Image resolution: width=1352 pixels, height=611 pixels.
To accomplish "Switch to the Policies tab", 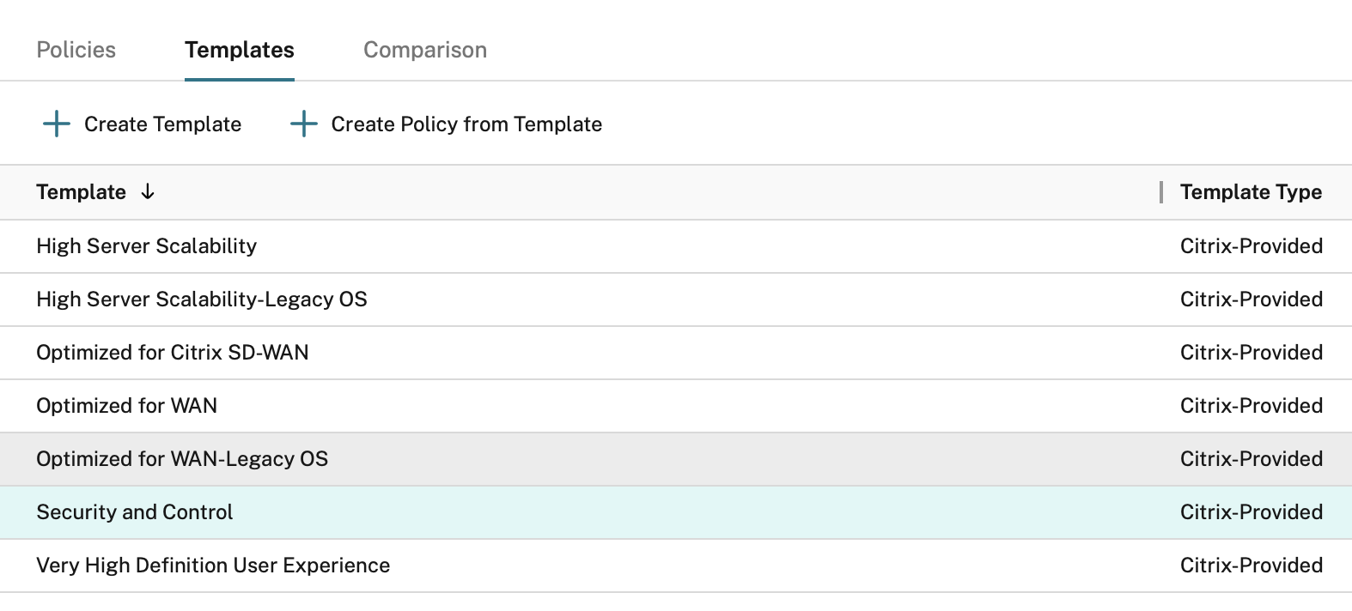I will point(76,50).
